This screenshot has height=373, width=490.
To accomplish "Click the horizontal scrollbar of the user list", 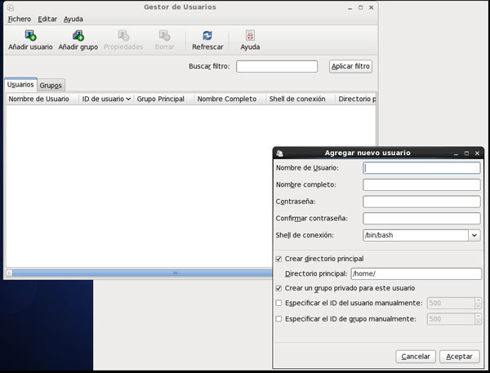I will tap(142, 273).
